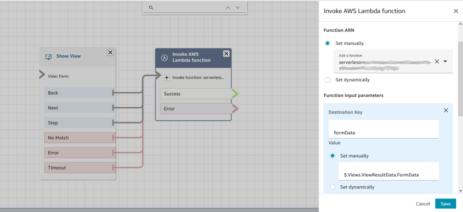Viewport: 463px width, 212px height.
Task: Close the Invoke AWS Lambda function panel
Action: pos(456,11)
